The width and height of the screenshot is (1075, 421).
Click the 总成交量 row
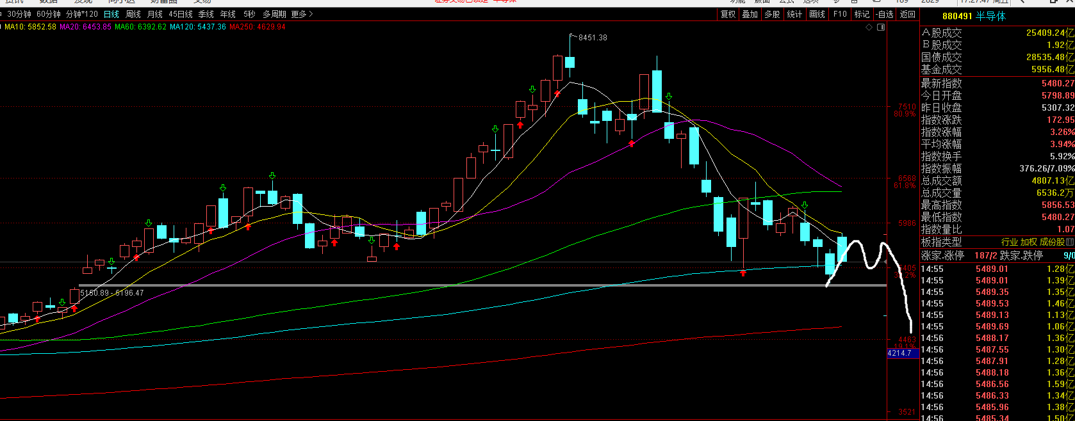[997, 193]
